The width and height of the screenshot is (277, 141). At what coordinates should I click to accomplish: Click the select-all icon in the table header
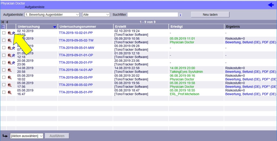3,26
